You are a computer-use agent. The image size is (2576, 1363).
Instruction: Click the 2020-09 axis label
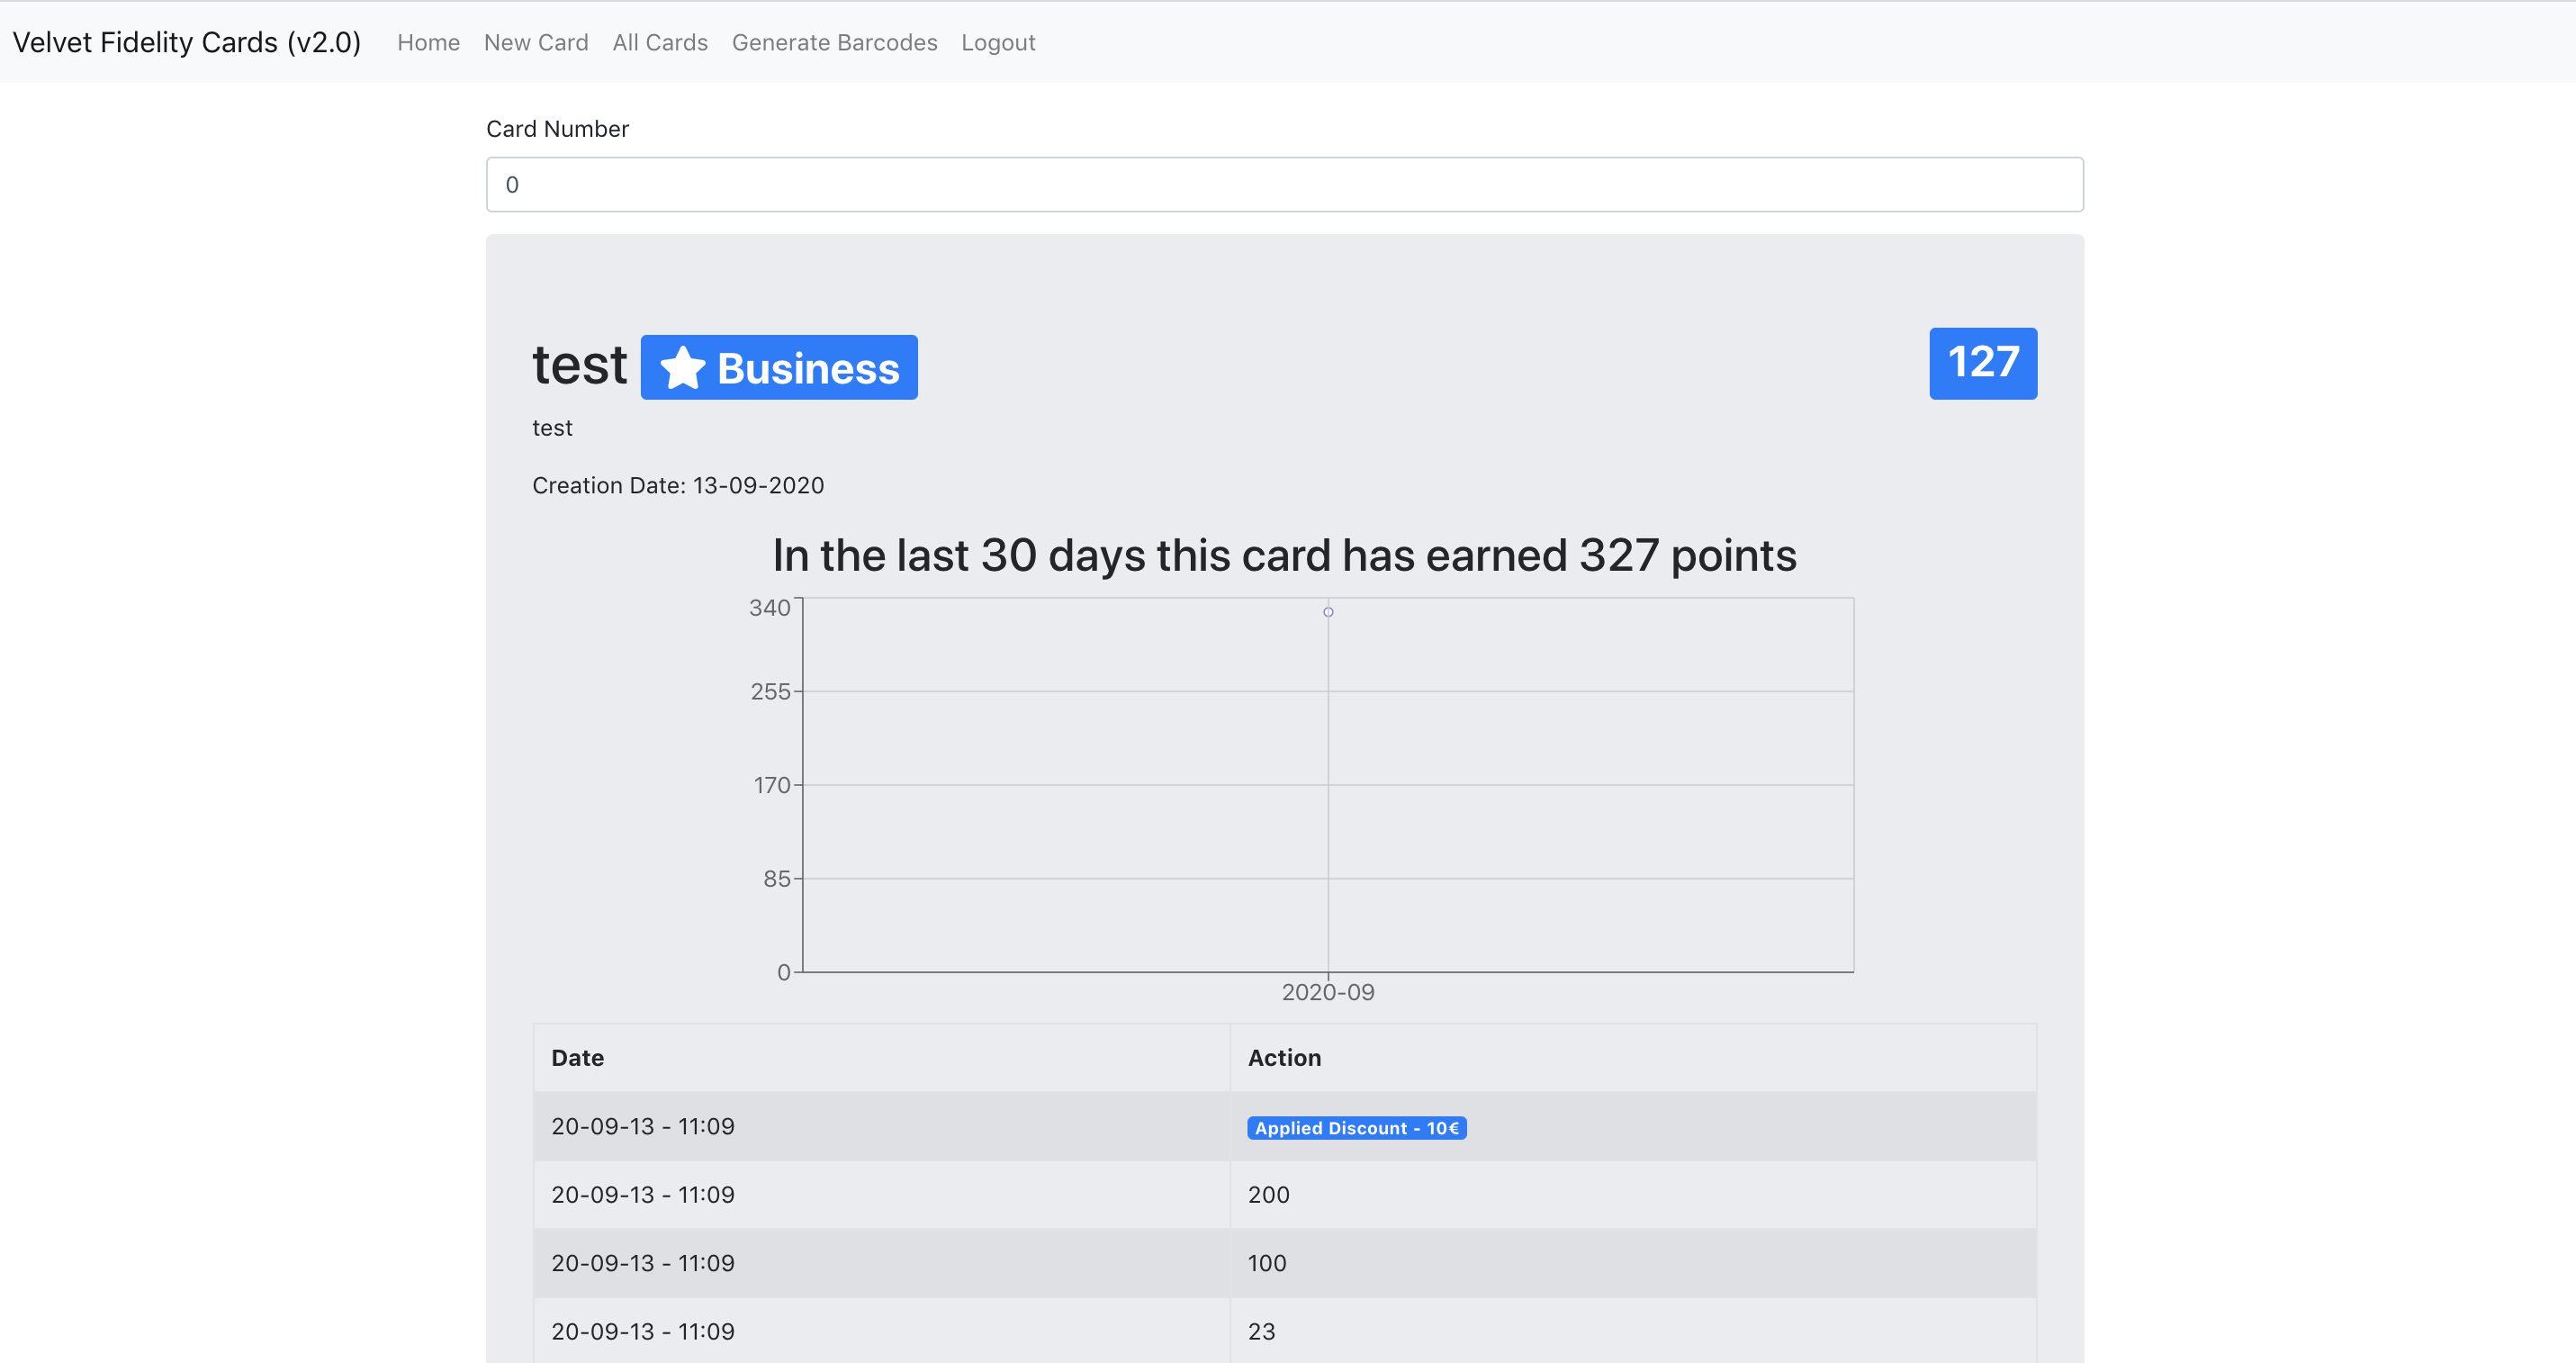[x=1327, y=992]
